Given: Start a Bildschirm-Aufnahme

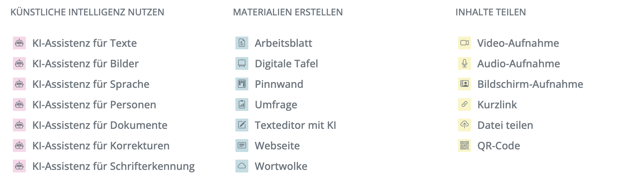Looking at the screenshot, I should point(530,84).
